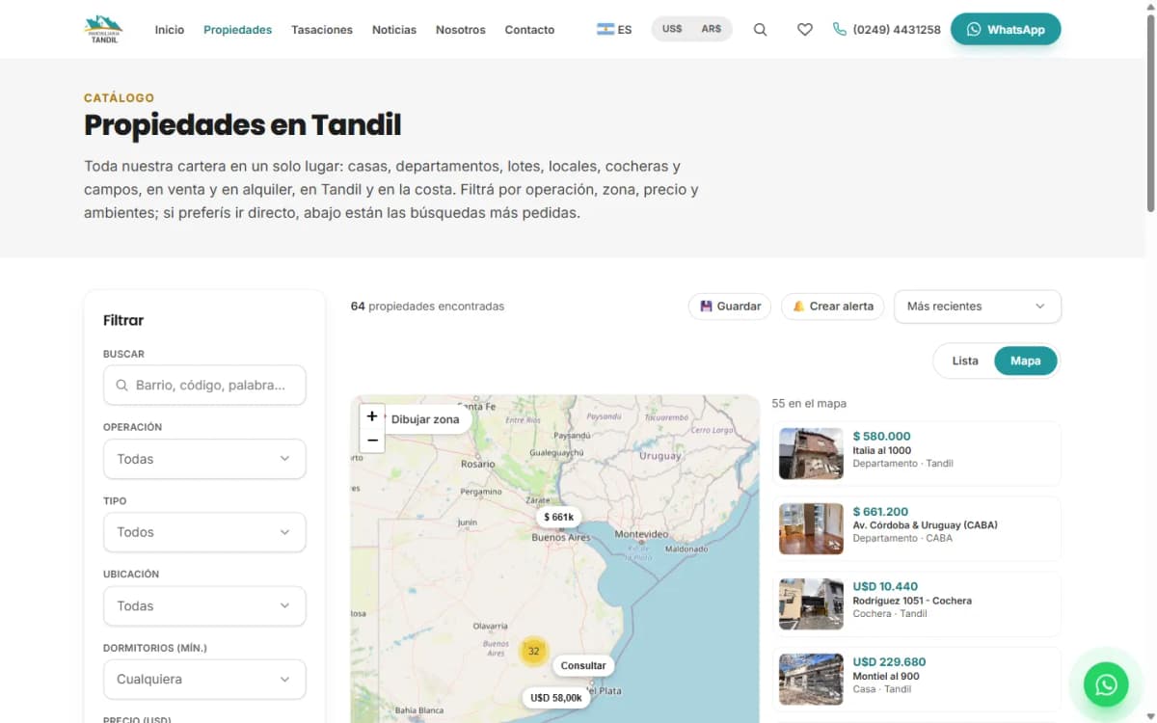
Task: Zoom out the map with minus button
Action: 372,441
